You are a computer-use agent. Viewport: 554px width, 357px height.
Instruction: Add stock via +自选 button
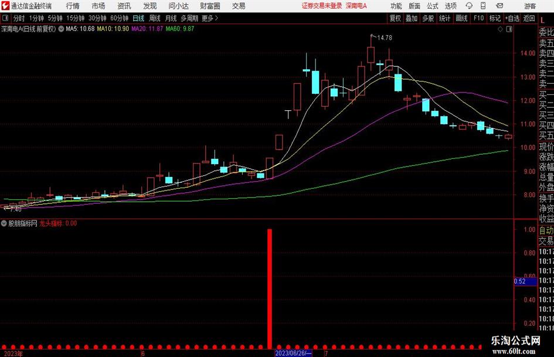512,18
